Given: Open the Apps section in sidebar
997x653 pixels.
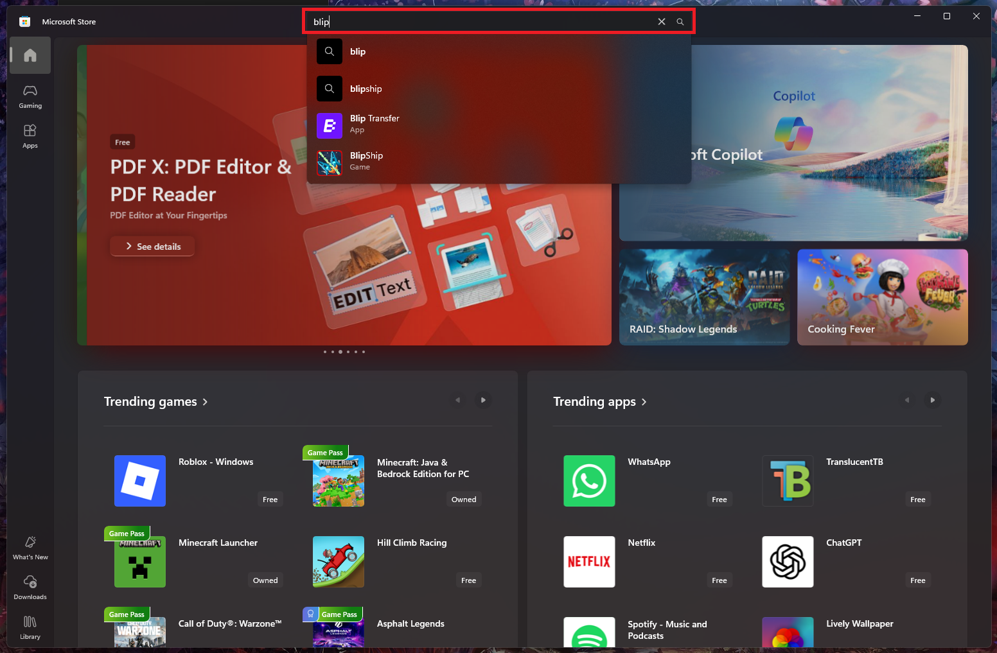Looking at the screenshot, I should 30,136.
